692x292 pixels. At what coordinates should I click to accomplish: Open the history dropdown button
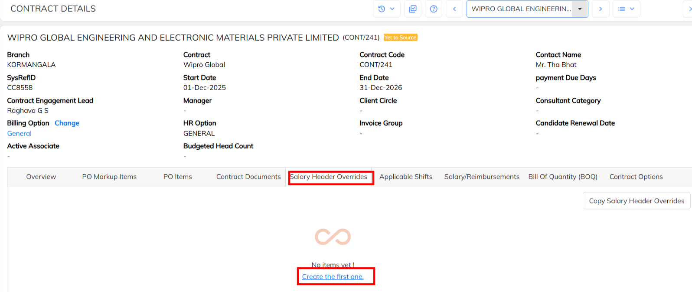[x=386, y=9]
